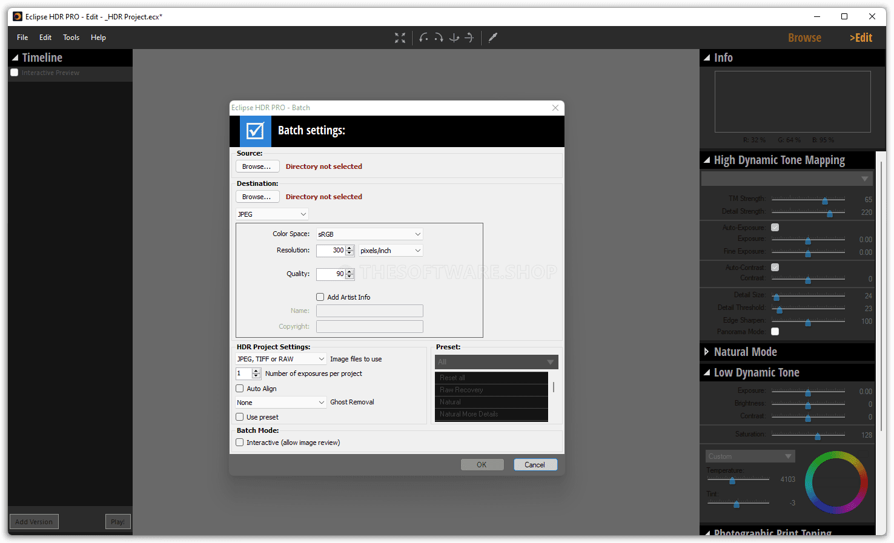Open the Color Space sRGB dropdown

pos(369,234)
